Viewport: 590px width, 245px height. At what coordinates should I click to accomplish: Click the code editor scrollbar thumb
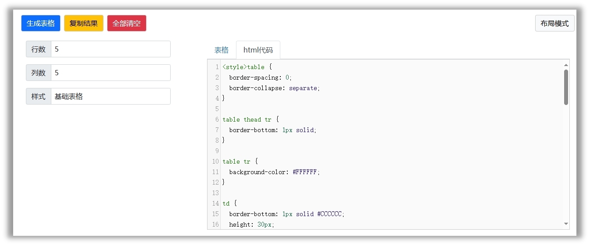tap(566, 87)
